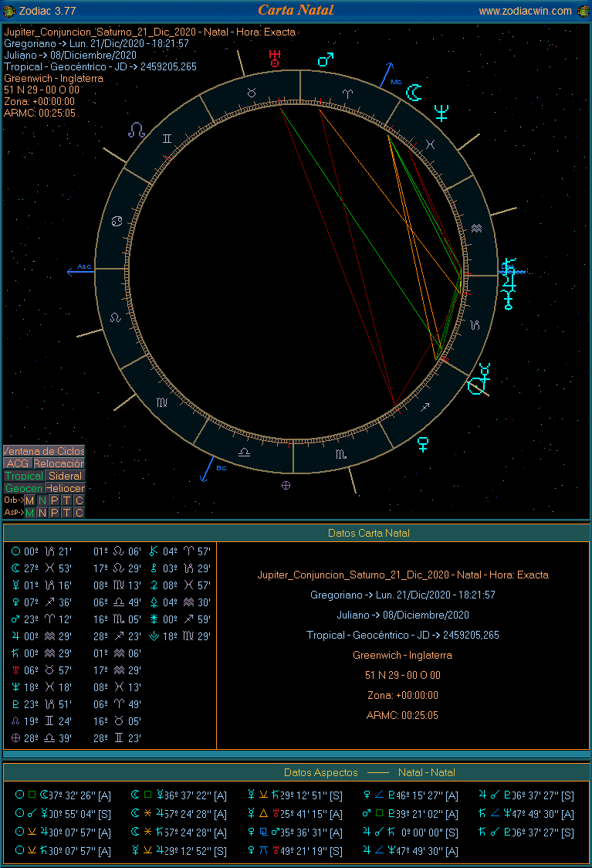Toggle the Orb P option
Image resolution: width=592 pixels, height=868 pixels.
(54, 500)
